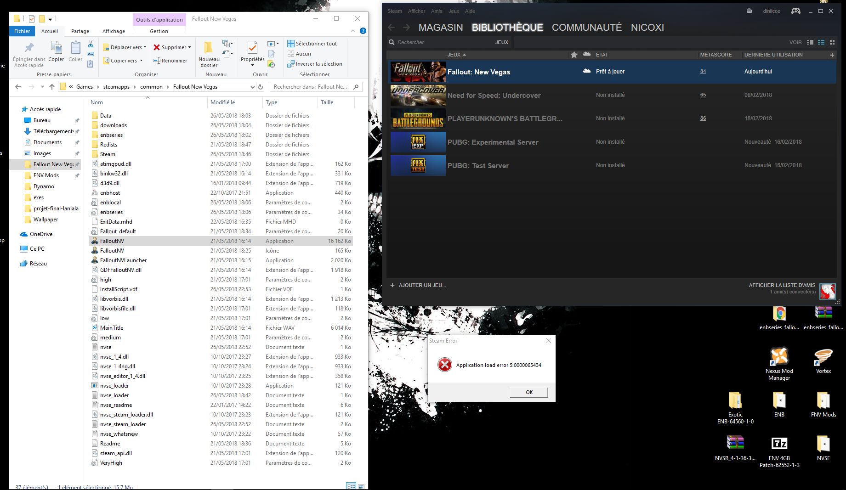Click the plus icon in Steam column headers

[832, 55]
